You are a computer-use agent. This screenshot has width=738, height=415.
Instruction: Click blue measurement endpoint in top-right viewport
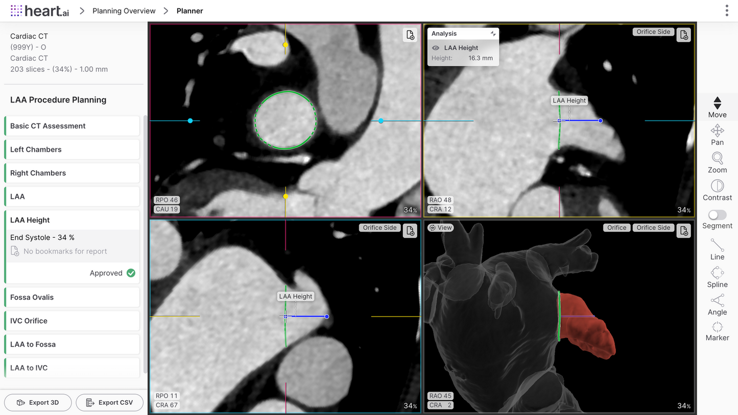pyautogui.click(x=600, y=121)
